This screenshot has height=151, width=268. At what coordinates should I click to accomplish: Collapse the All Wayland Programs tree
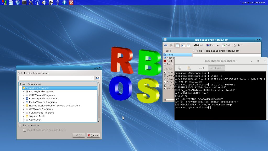click(20, 88)
